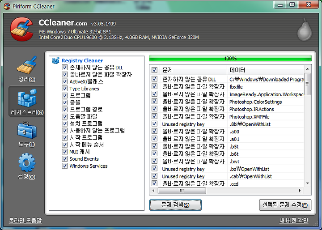
Task: Toggle the Windows Services checkbox
Action: tap(65, 166)
